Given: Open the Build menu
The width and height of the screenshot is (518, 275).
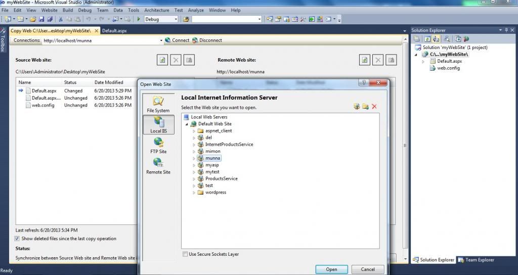Looking at the screenshot, I should coord(68,10).
